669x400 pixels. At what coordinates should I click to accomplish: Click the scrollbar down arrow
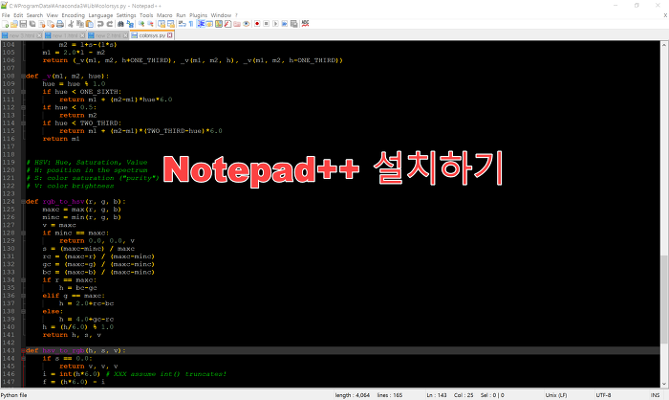tap(664, 384)
